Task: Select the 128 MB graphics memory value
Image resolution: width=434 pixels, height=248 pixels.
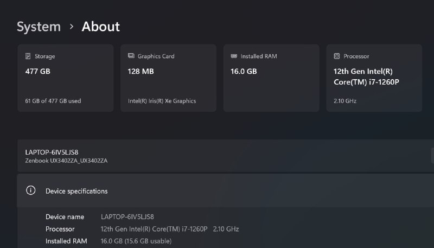Action: 141,71
